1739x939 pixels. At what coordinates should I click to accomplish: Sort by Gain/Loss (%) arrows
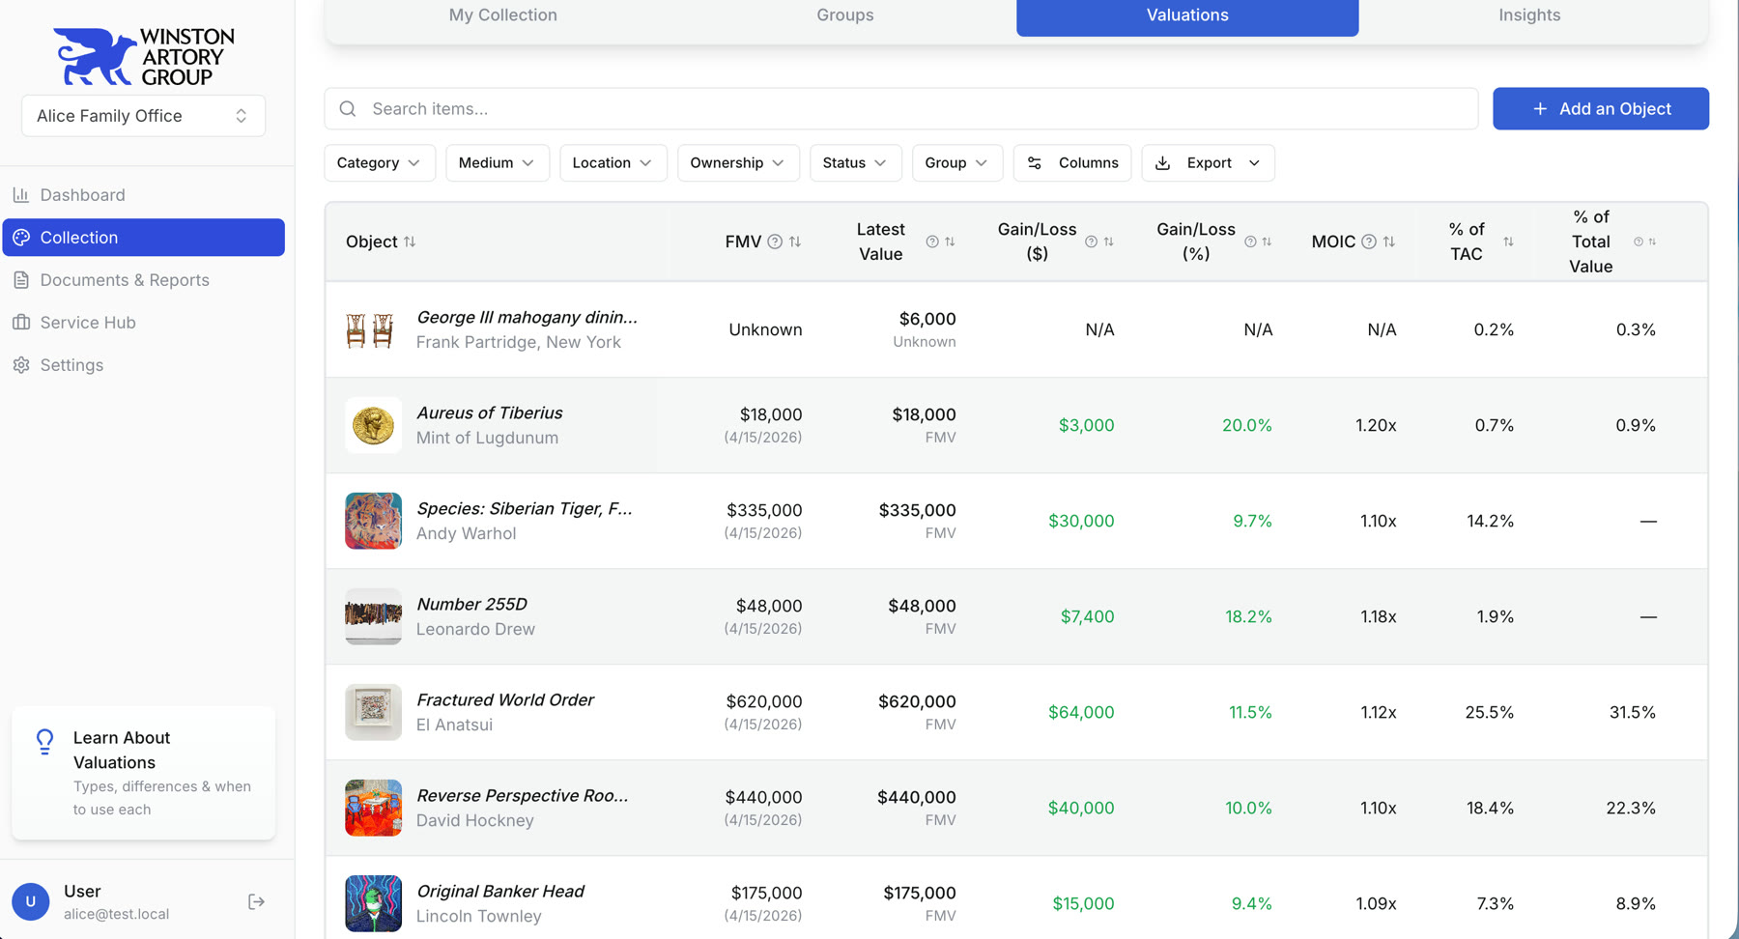click(1267, 242)
